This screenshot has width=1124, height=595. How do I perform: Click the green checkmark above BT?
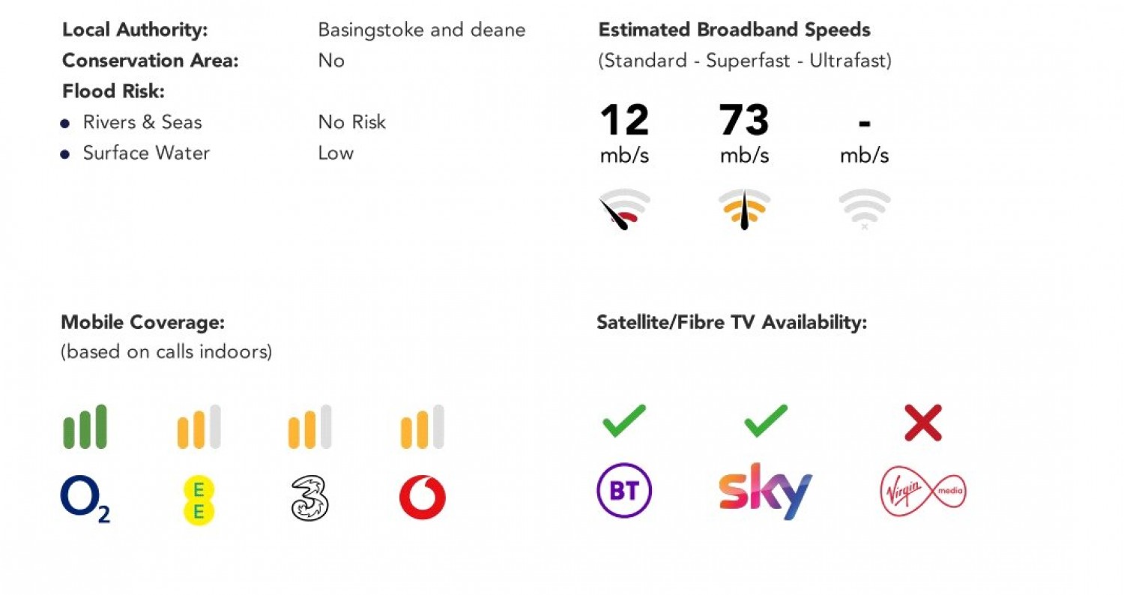[x=624, y=420]
